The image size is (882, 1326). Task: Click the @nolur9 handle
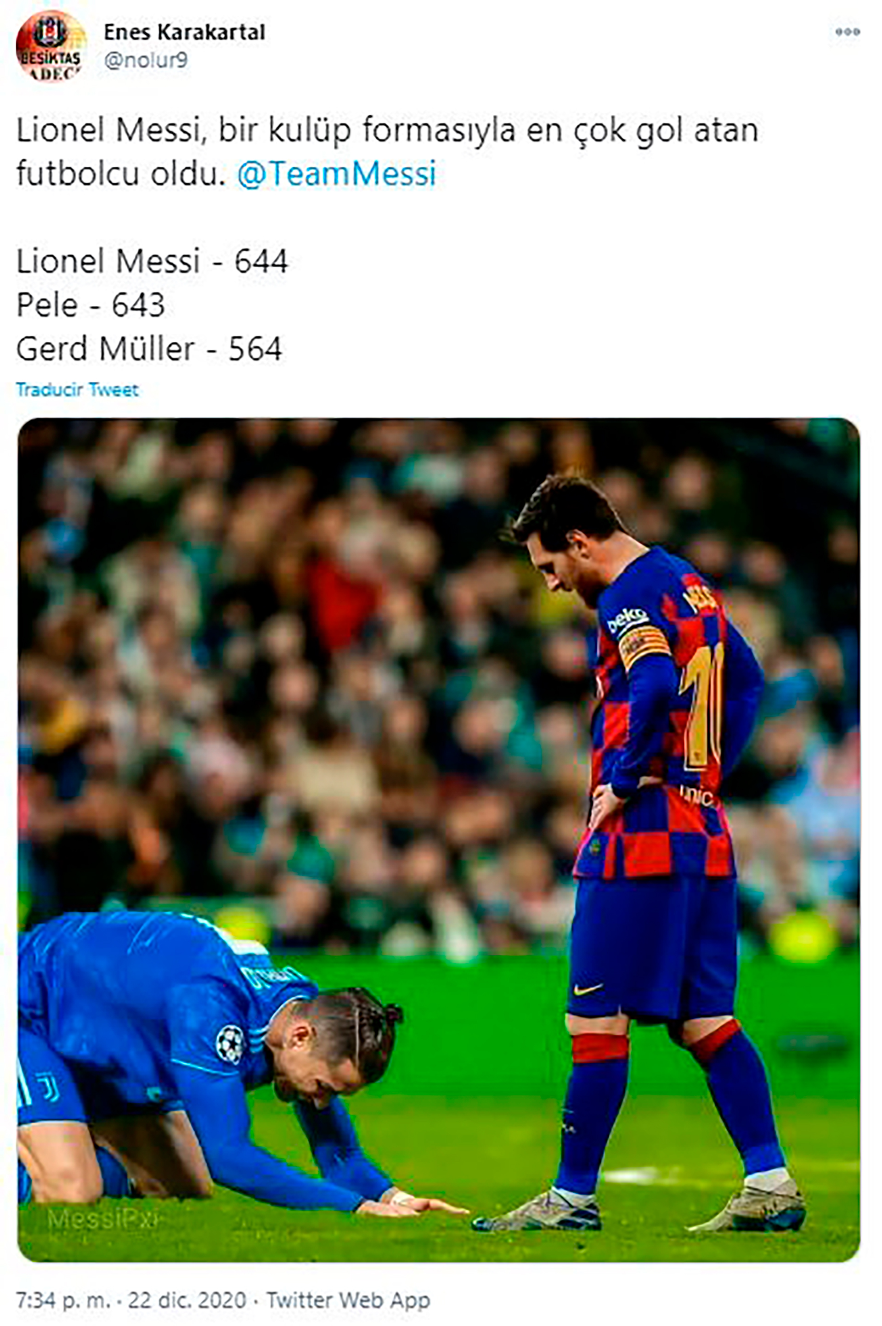click(x=146, y=60)
